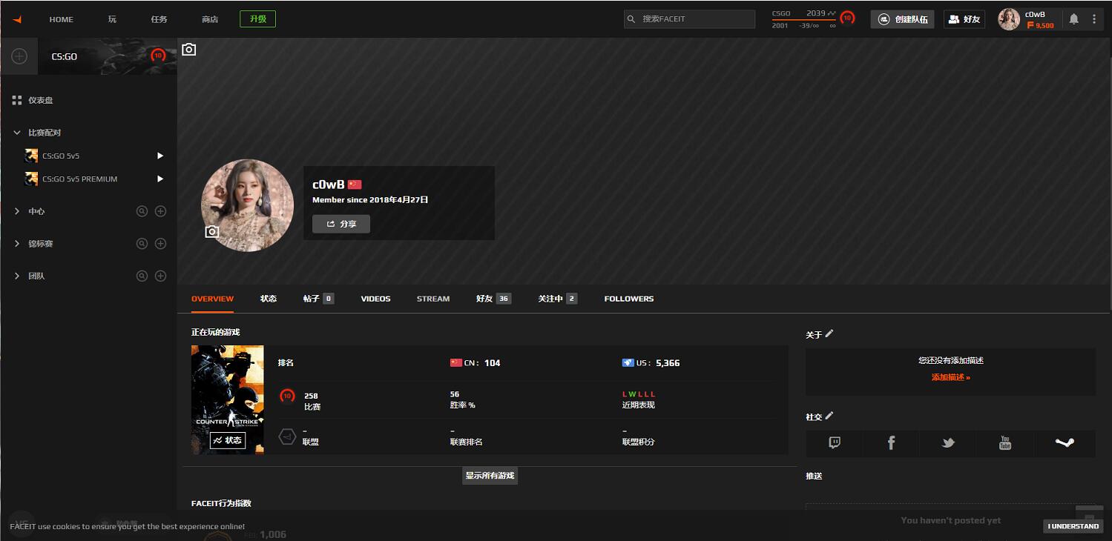Link the Twitch account

tap(835, 443)
